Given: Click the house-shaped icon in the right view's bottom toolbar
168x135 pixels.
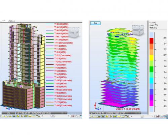Looking at the screenshot, I should (103, 116).
